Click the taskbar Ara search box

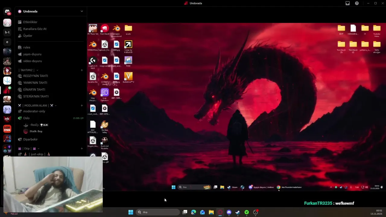pyautogui.click(x=158, y=212)
